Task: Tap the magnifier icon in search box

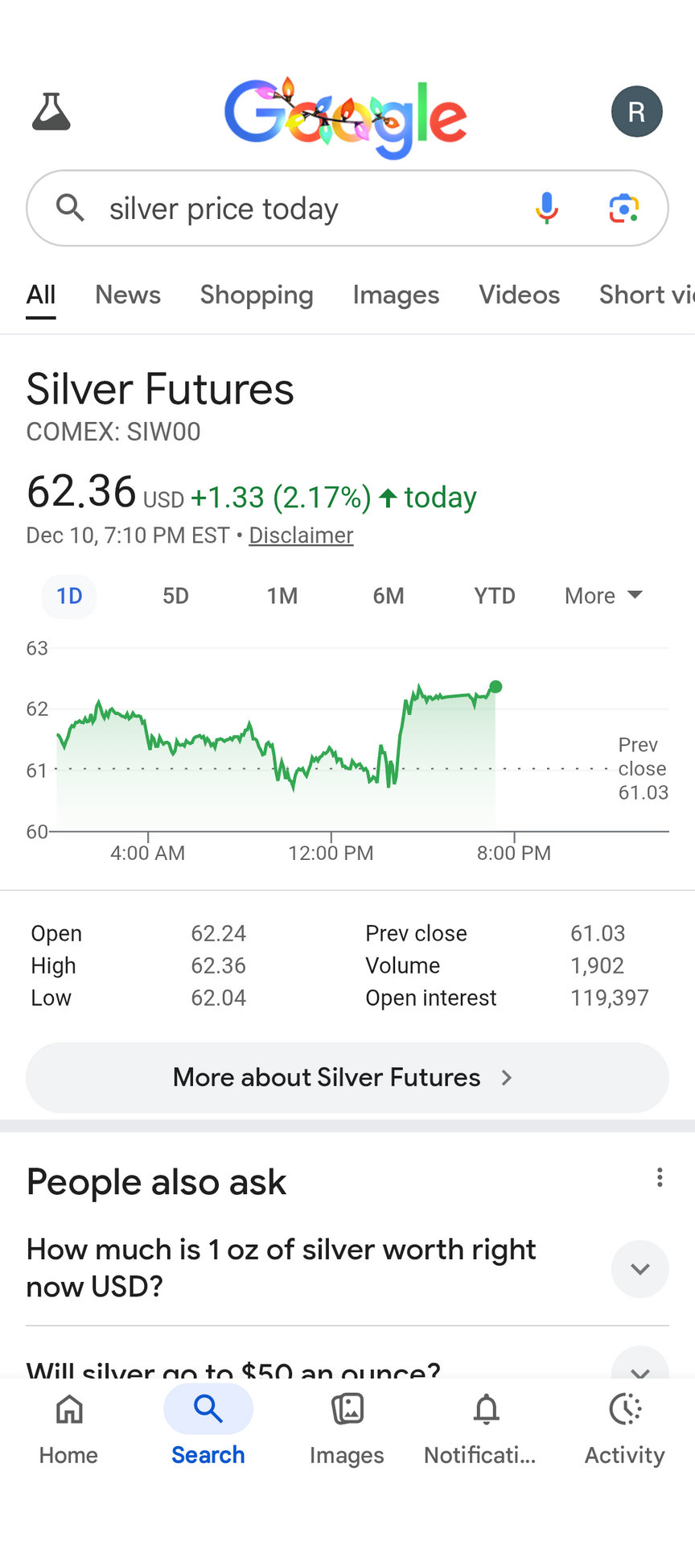Action: tap(71, 209)
